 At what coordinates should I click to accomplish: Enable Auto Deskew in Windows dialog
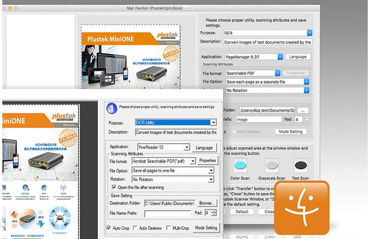(x=135, y=228)
